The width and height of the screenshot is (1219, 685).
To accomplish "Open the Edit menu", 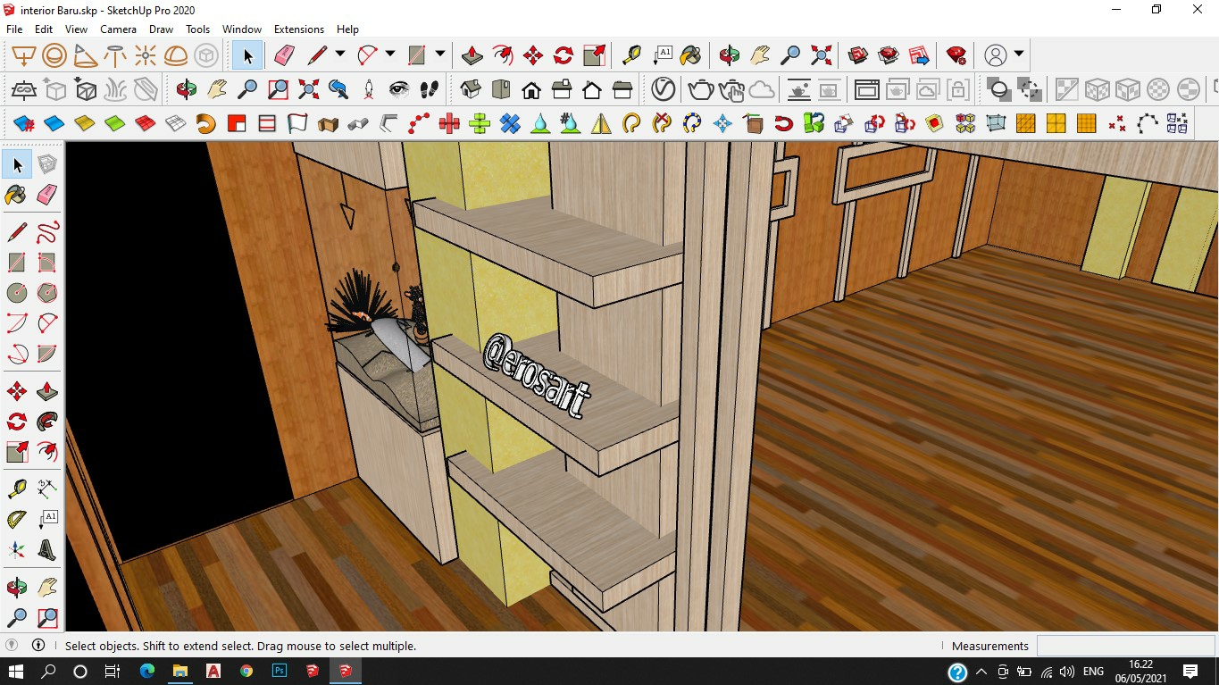I will pyautogui.click(x=44, y=29).
